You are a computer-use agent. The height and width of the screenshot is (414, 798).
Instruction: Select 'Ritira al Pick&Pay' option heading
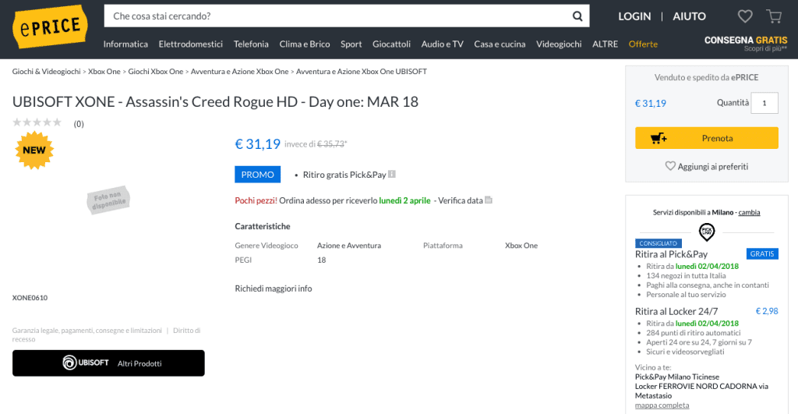[671, 254]
